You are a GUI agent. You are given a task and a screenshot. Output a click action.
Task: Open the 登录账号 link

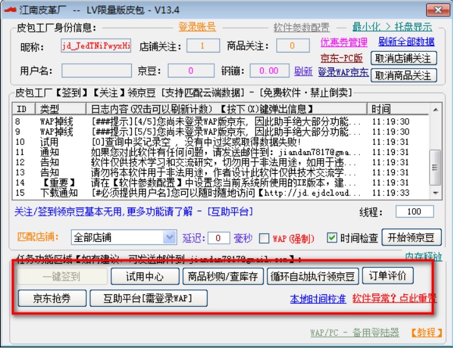point(197,27)
